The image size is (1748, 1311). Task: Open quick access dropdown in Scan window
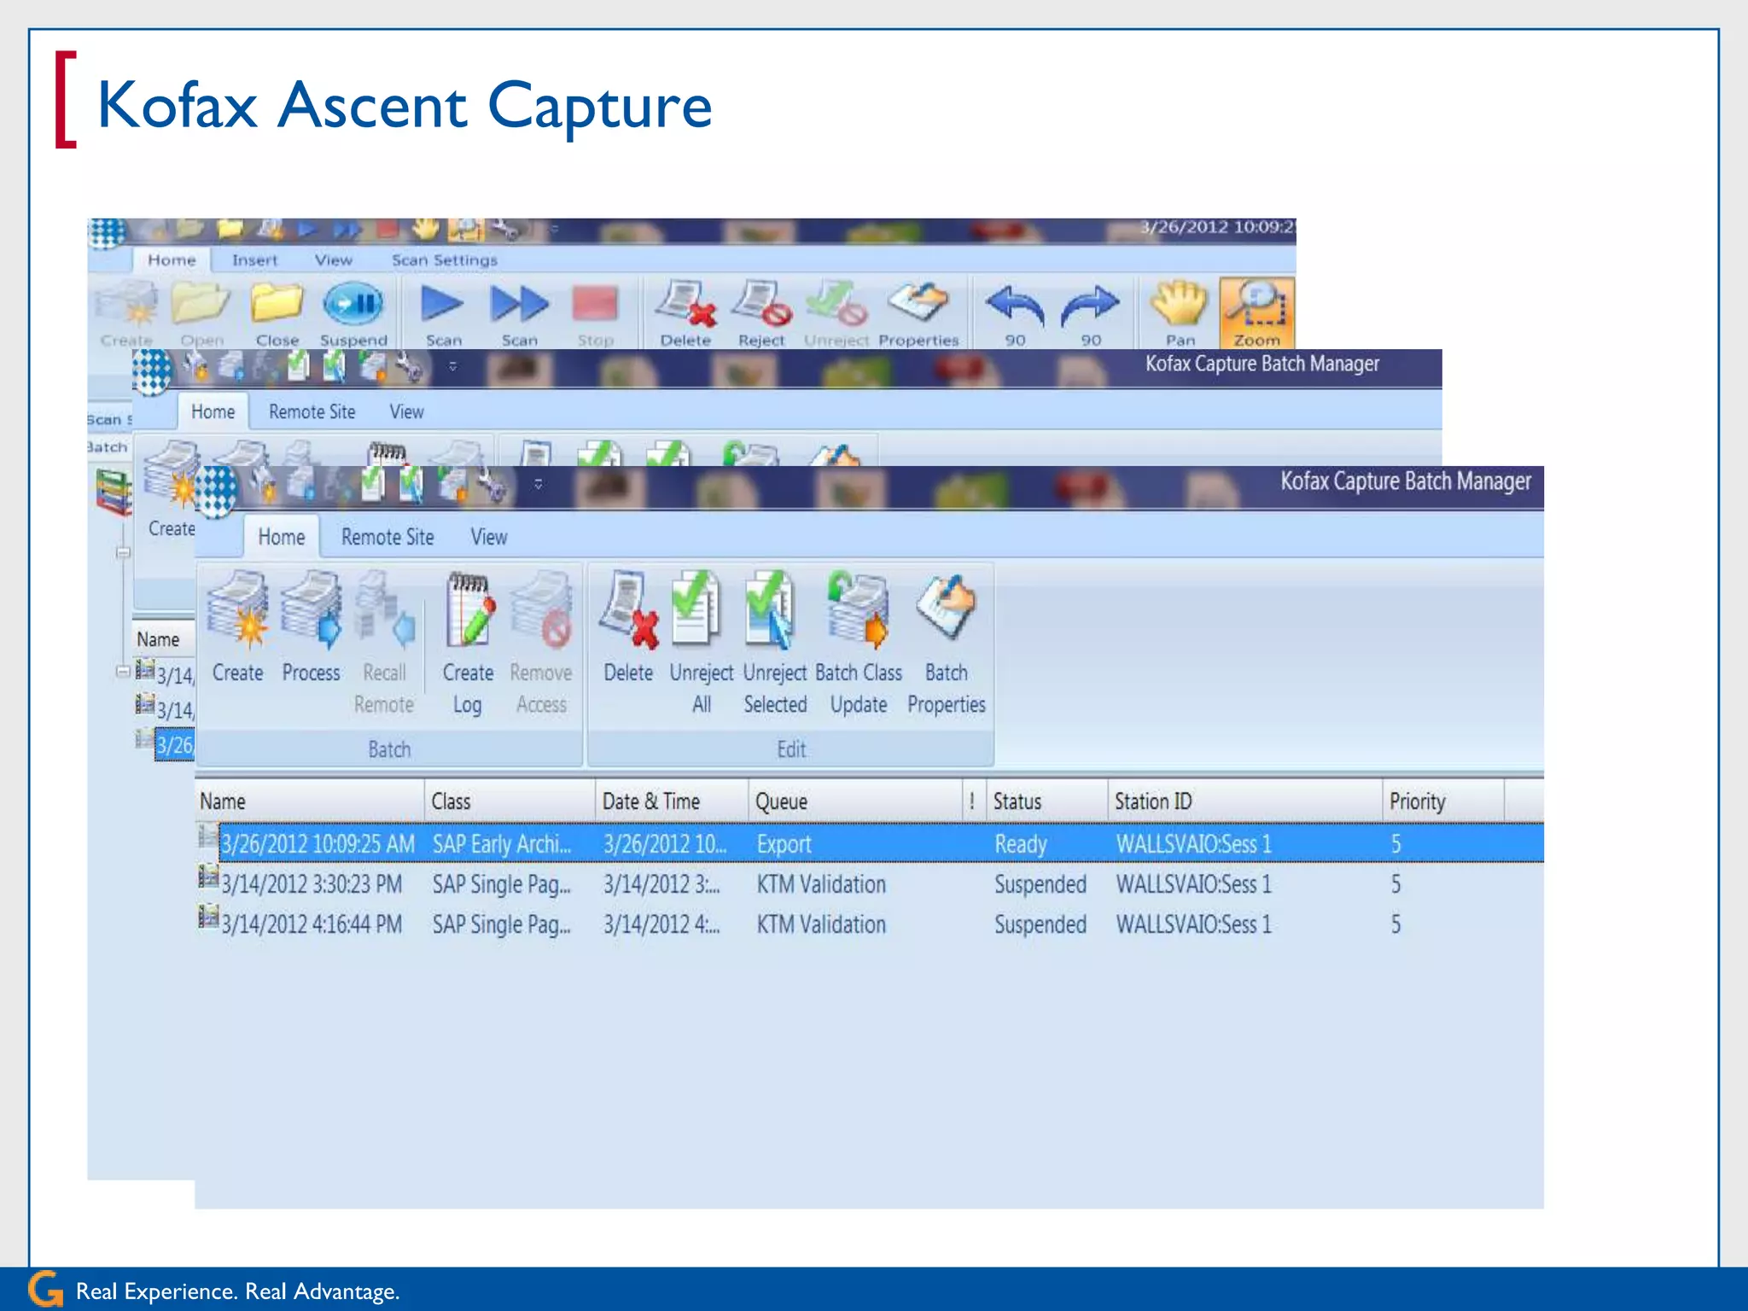click(x=554, y=229)
